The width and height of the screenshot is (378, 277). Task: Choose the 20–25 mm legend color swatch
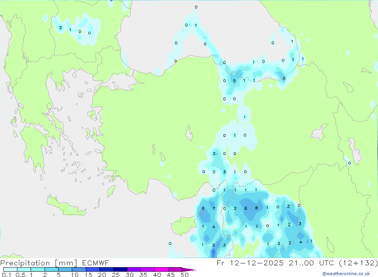[x=107, y=269]
